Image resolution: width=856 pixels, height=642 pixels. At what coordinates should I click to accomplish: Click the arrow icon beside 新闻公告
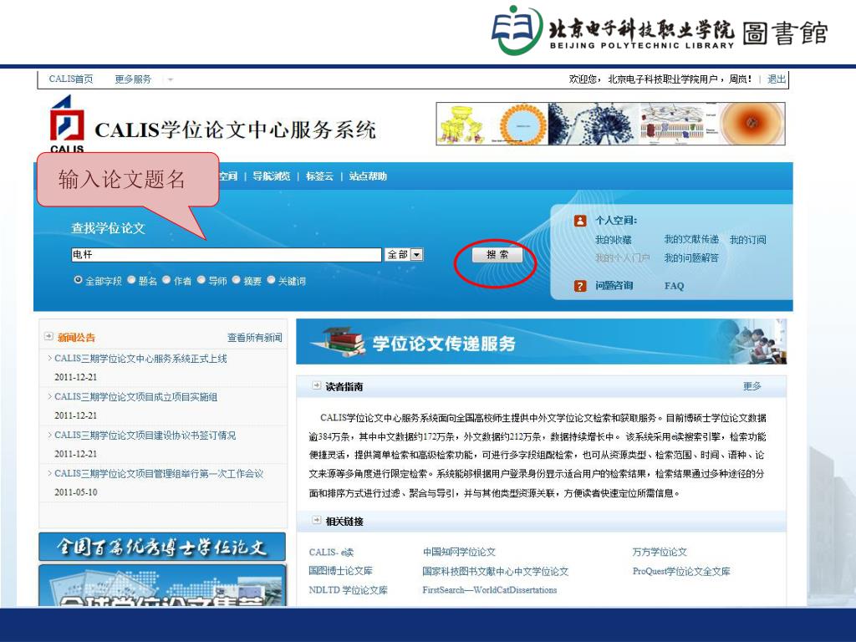coord(49,336)
